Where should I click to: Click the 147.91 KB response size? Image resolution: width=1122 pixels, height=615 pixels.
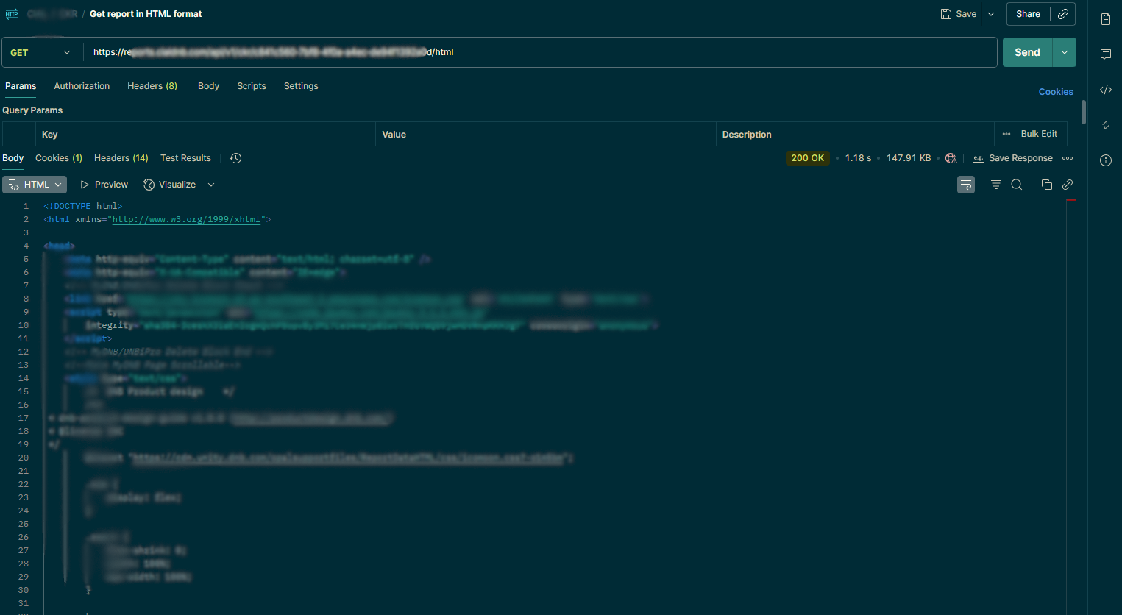coord(909,158)
